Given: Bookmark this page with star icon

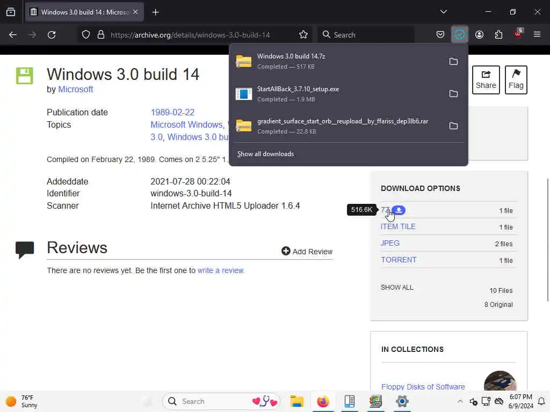Looking at the screenshot, I should click(303, 35).
